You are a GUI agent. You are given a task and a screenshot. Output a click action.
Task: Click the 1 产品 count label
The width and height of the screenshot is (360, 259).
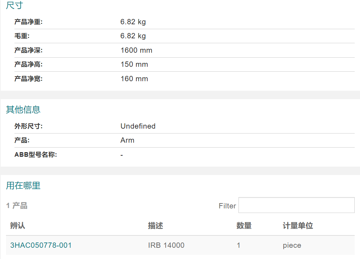click(x=17, y=206)
